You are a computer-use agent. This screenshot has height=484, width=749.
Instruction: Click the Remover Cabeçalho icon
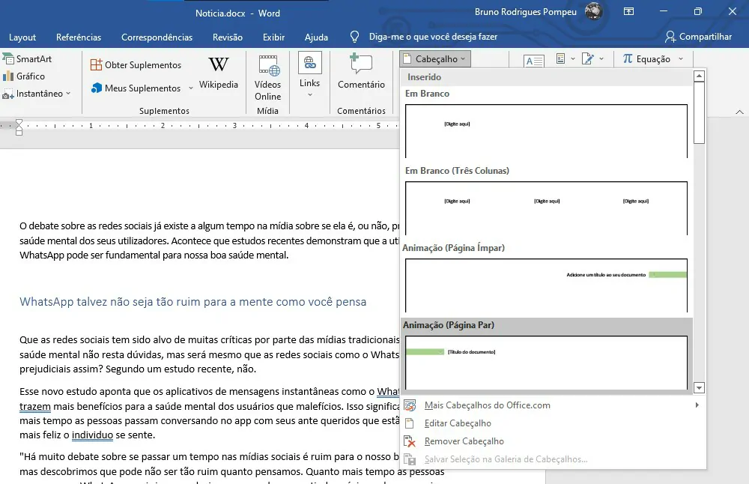click(x=410, y=441)
